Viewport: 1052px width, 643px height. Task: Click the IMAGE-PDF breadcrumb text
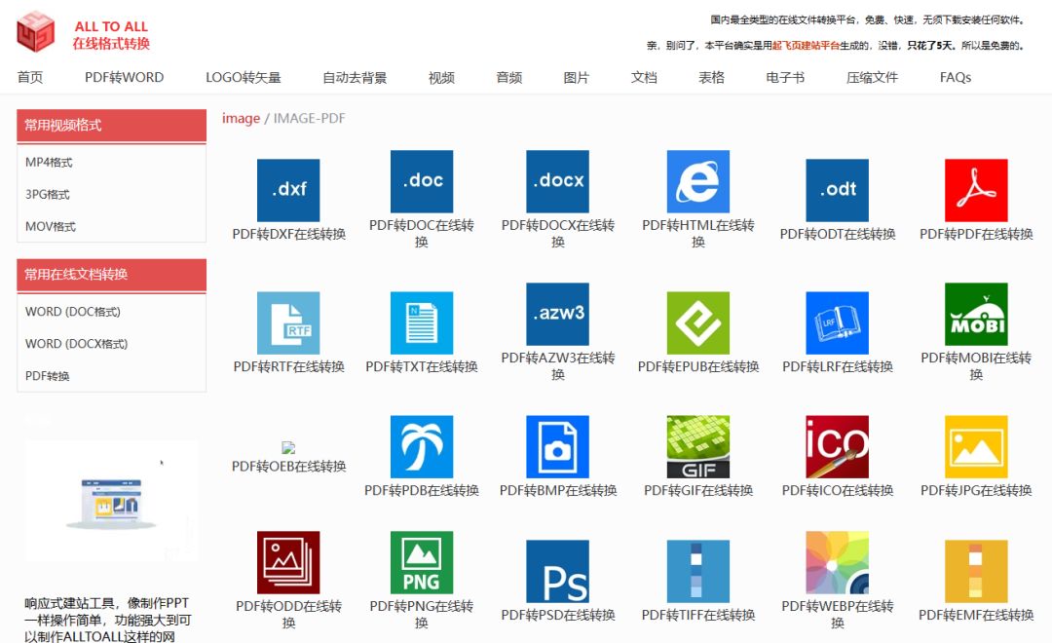click(x=310, y=118)
